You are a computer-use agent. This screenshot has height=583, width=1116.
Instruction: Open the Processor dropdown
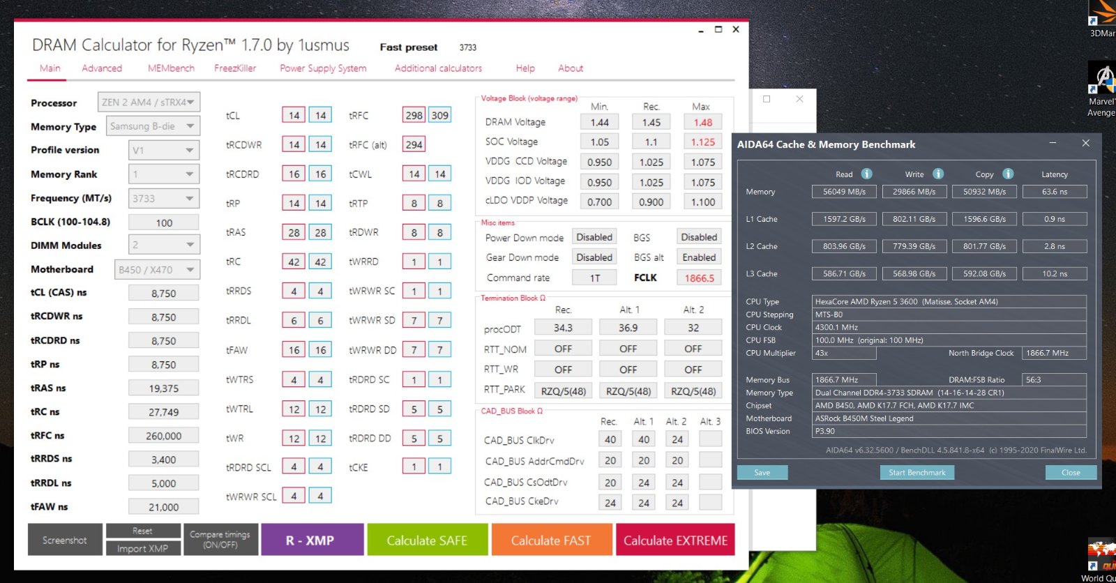[x=149, y=103]
